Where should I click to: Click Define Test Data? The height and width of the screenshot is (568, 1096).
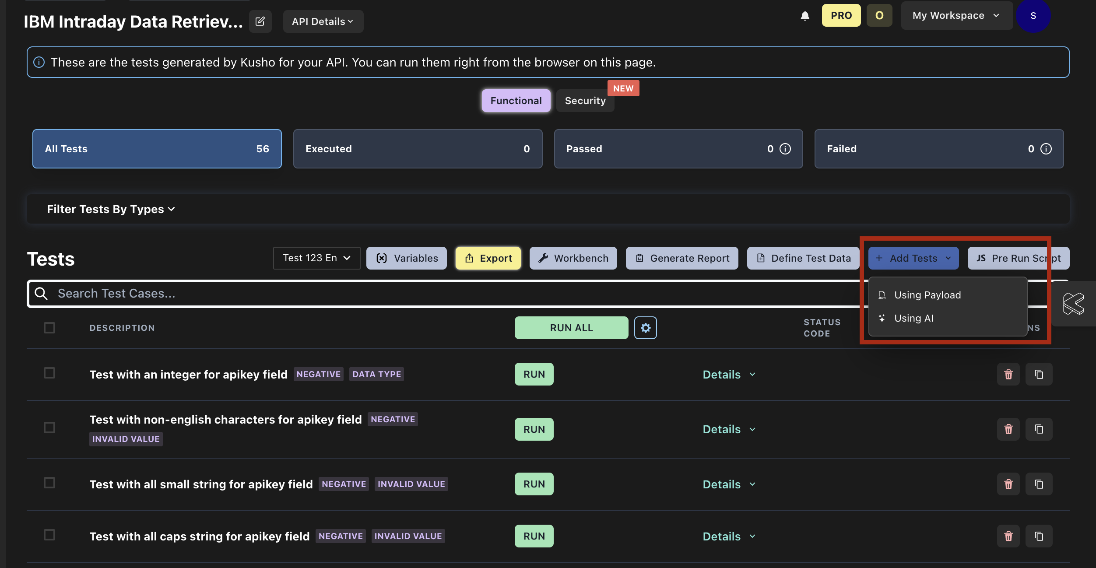803,258
